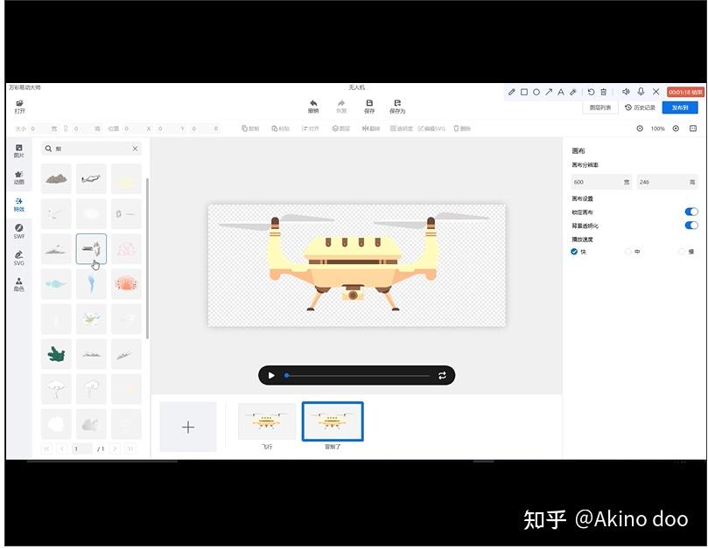Select the text 'A' annotation tool
This screenshot has height=549, width=708.
tap(561, 92)
